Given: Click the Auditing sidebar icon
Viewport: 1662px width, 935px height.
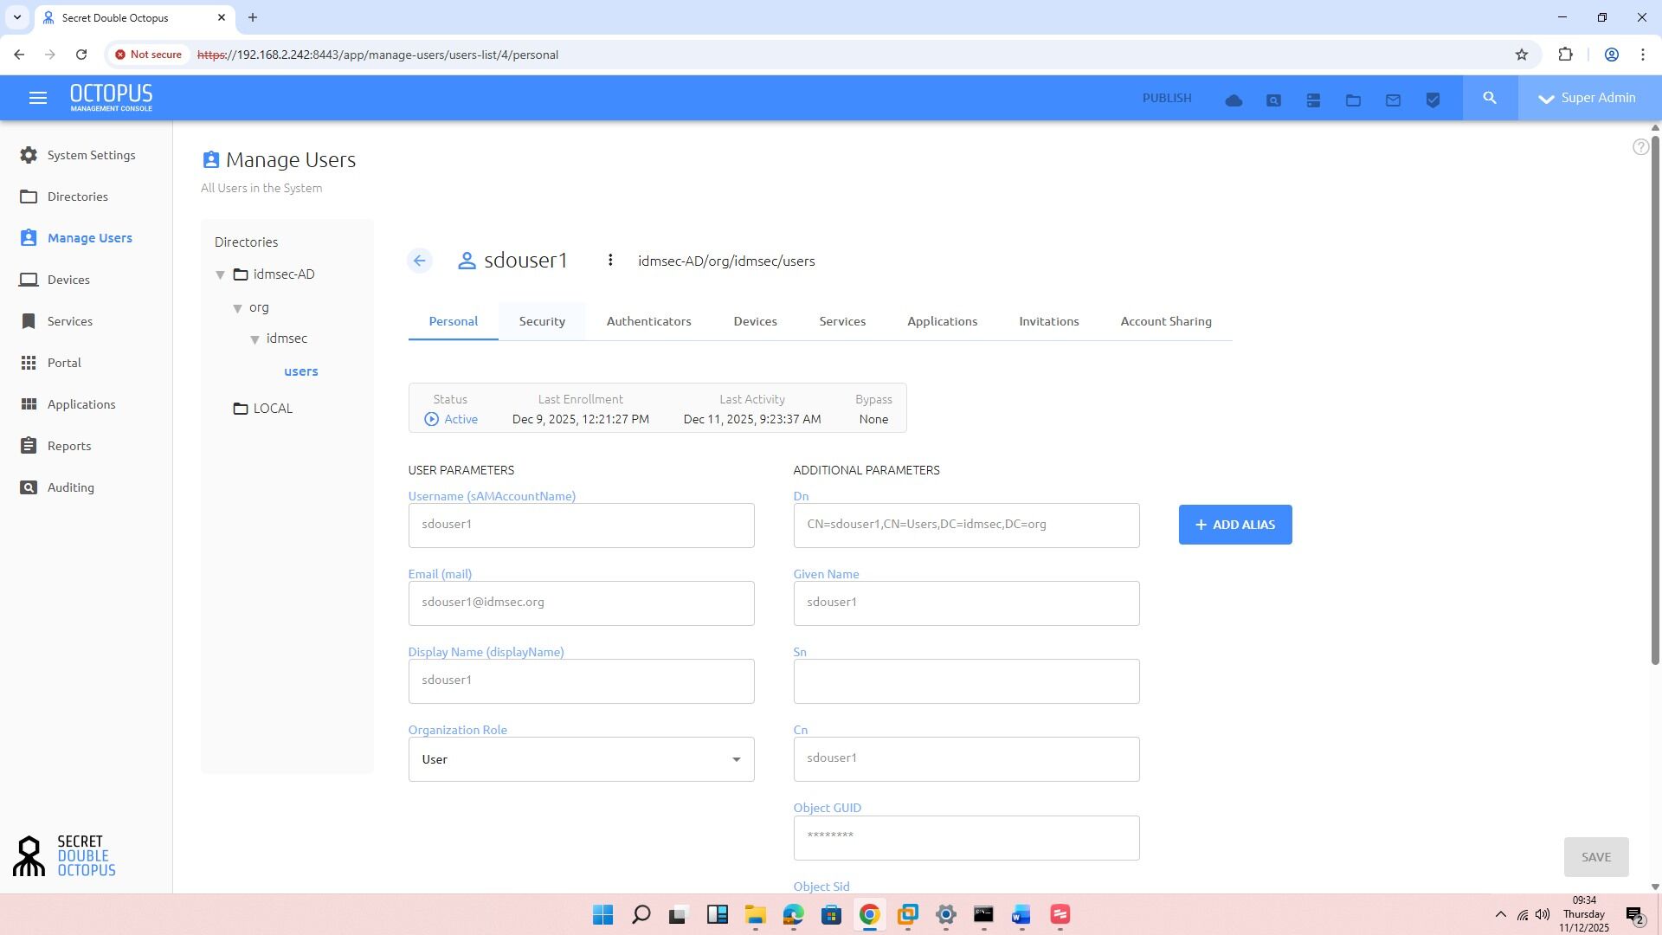Looking at the screenshot, I should 29,487.
